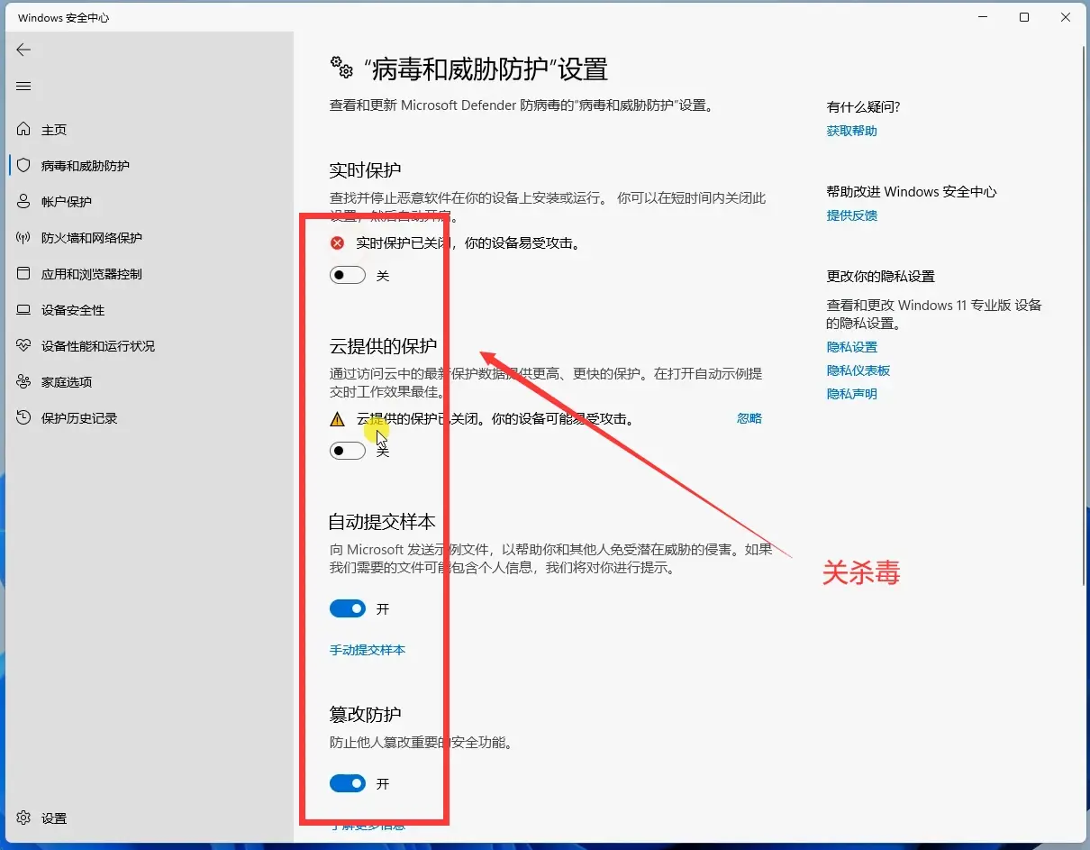This screenshot has height=850, width=1090.
Task: Click the 帮助改进 Windows 安全中心 heading
Action: [x=912, y=192]
